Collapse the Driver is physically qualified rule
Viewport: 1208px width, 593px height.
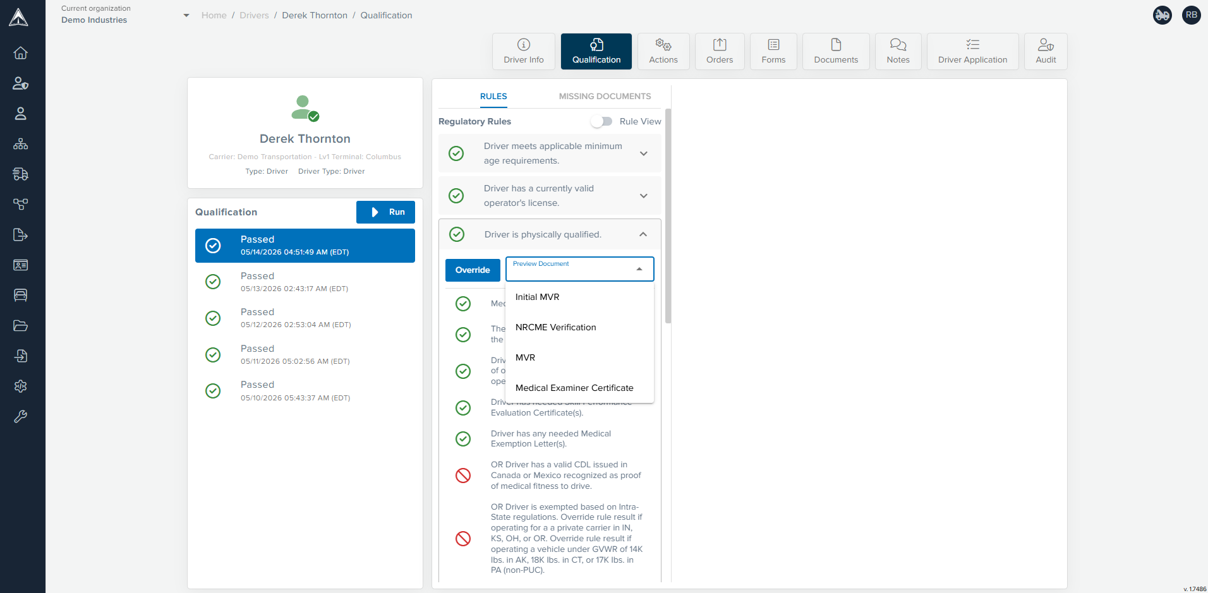[x=643, y=234]
